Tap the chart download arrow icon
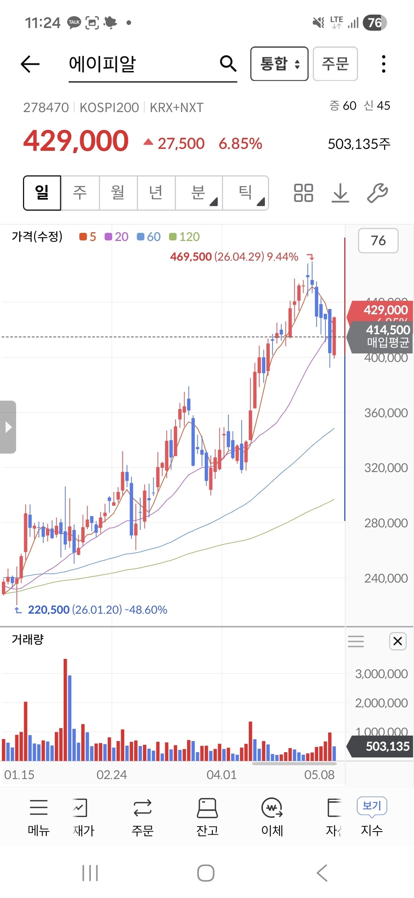Viewport: 414px width, 898px height. point(340,193)
